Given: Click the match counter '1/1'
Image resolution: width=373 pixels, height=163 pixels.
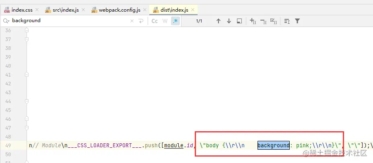Looking at the screenshot, I should pos(199,21).
